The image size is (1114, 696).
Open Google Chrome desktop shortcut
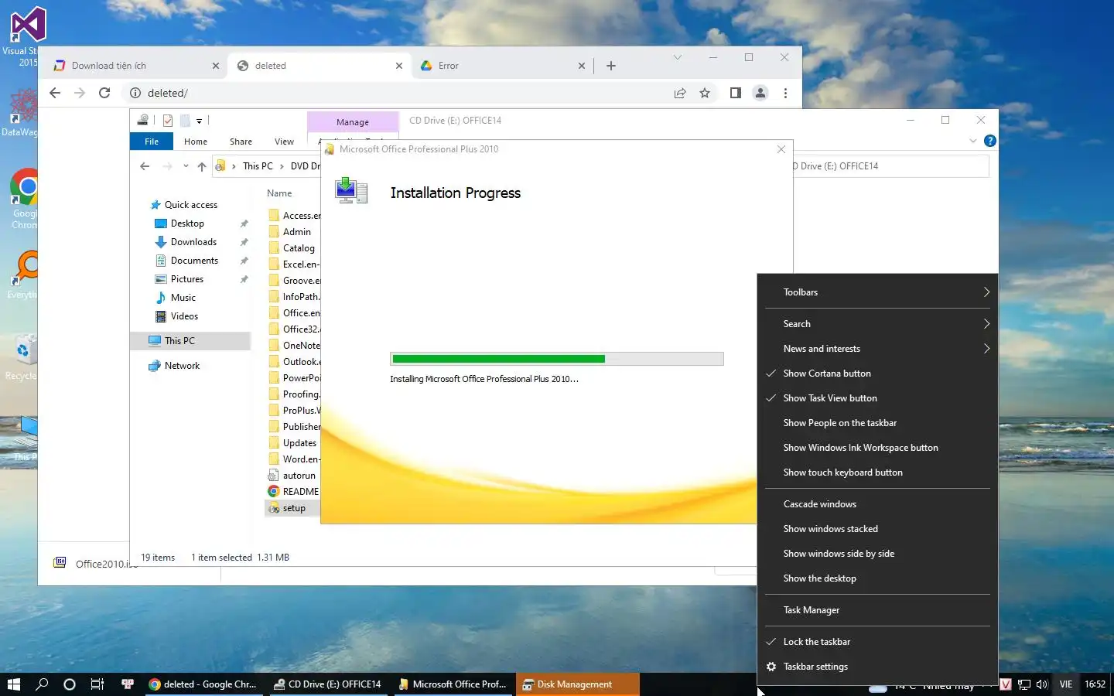point(25,200)
